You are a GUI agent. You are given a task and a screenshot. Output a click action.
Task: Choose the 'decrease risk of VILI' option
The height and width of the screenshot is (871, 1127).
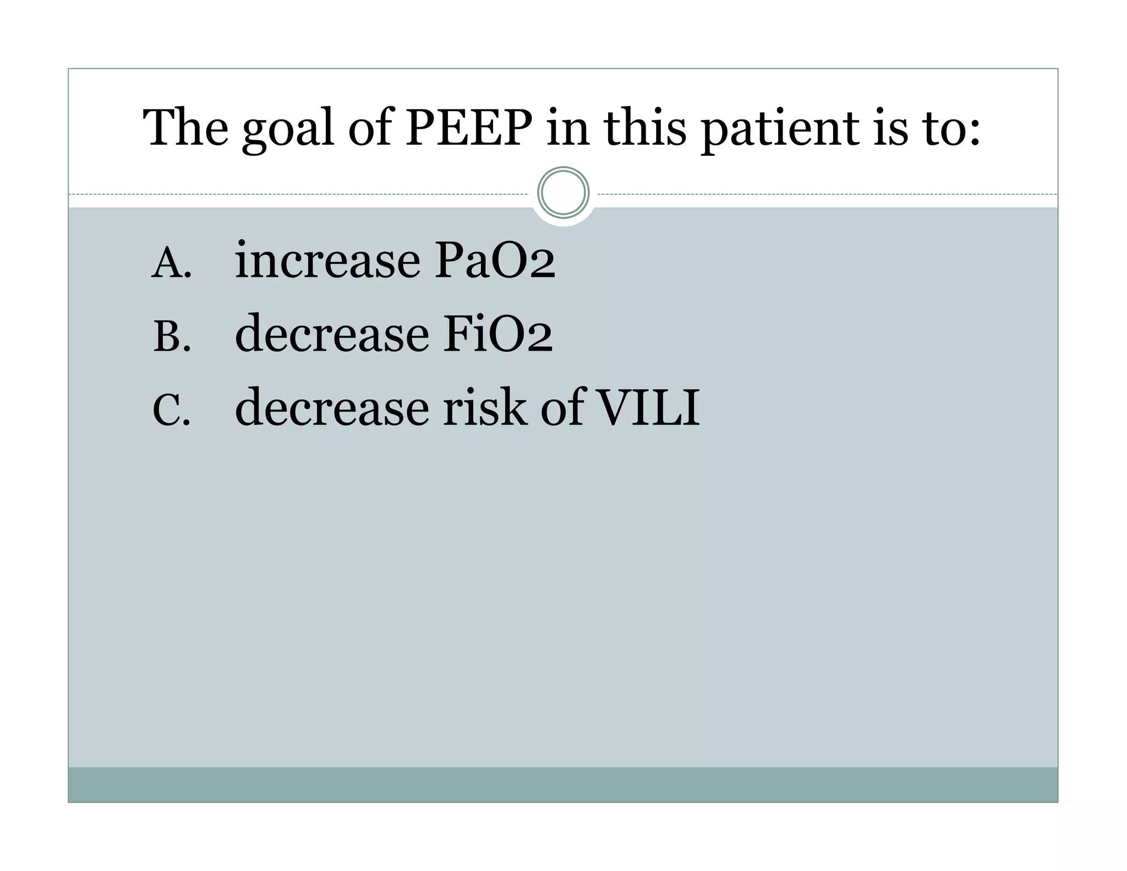tap(467, 407)
